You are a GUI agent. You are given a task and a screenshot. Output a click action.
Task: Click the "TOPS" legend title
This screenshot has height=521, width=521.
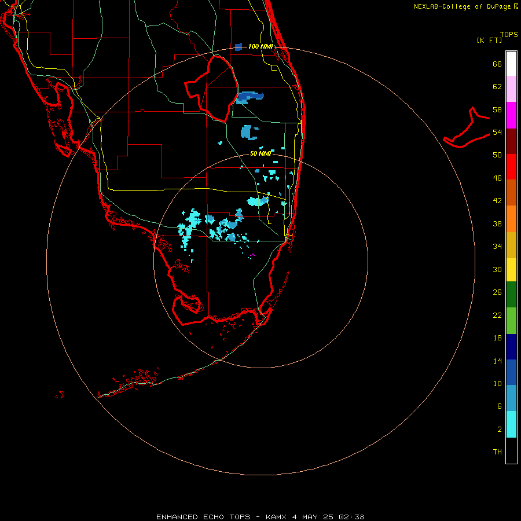click(509, 35)
